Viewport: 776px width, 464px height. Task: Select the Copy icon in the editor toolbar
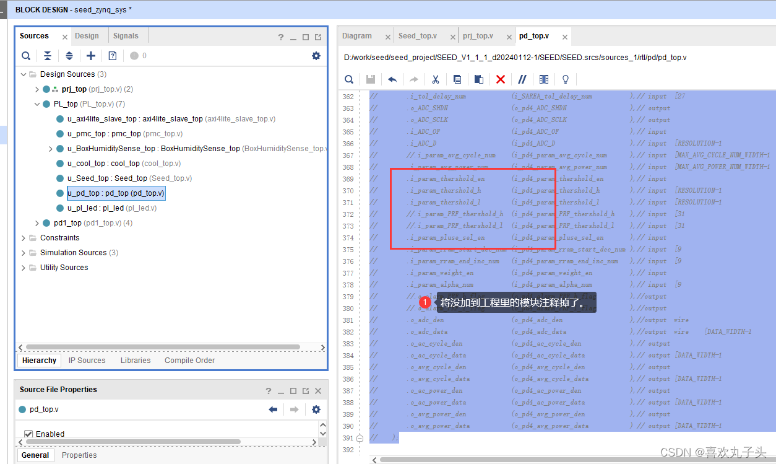458,79
